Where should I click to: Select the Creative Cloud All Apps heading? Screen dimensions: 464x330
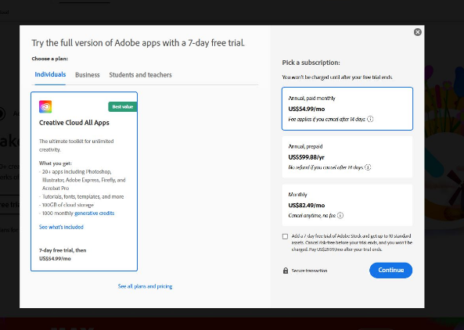(74, 123)
